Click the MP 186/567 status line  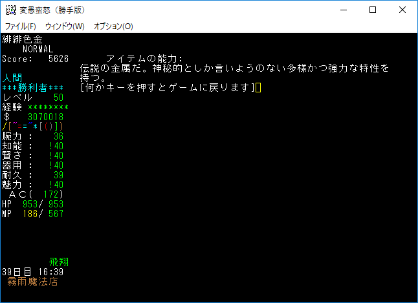[32, 214]
